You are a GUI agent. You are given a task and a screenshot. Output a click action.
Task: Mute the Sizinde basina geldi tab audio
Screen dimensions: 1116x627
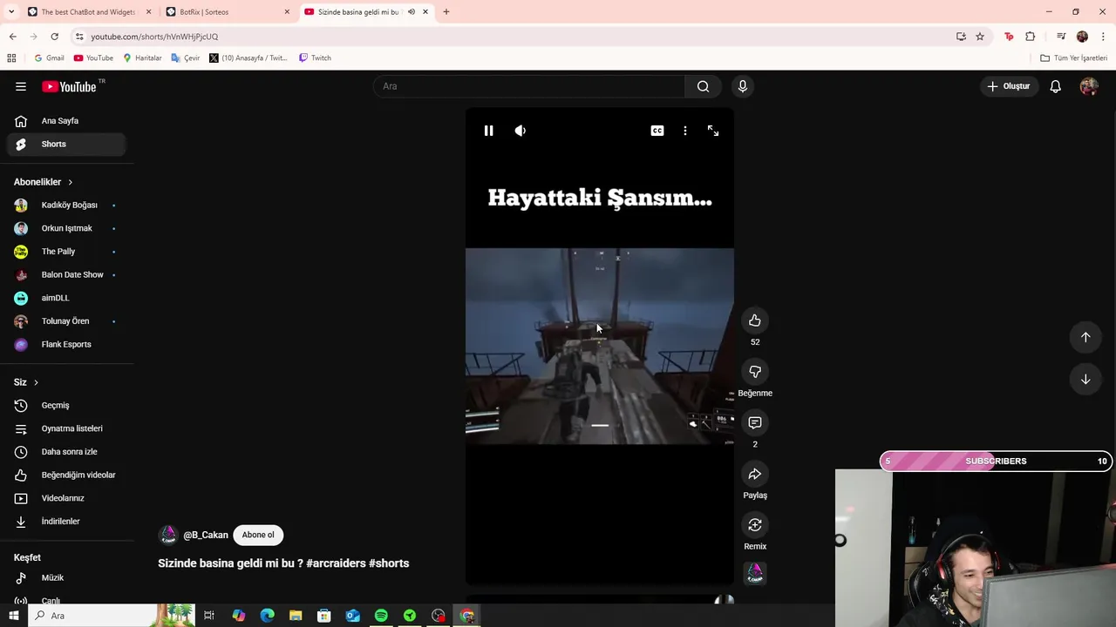click(x=412, y=12)
